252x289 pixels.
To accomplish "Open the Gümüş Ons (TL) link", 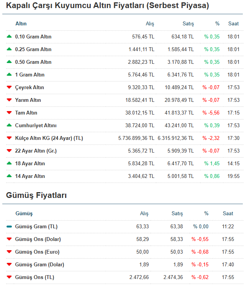I will pos(34,277).
